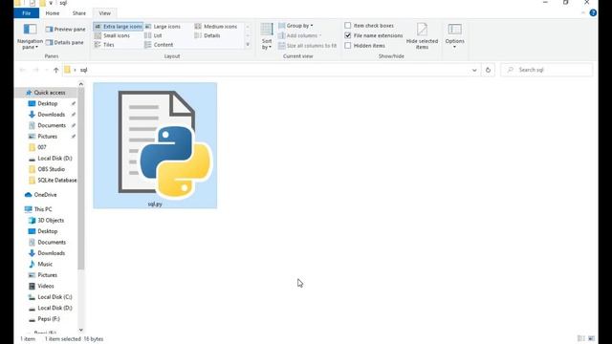Click the Search sql field

pos(546,70)
